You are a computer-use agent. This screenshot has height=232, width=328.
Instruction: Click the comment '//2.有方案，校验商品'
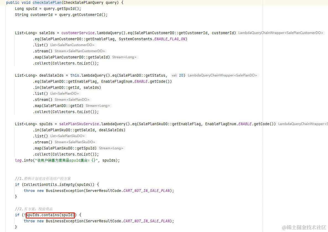[34, 209]
